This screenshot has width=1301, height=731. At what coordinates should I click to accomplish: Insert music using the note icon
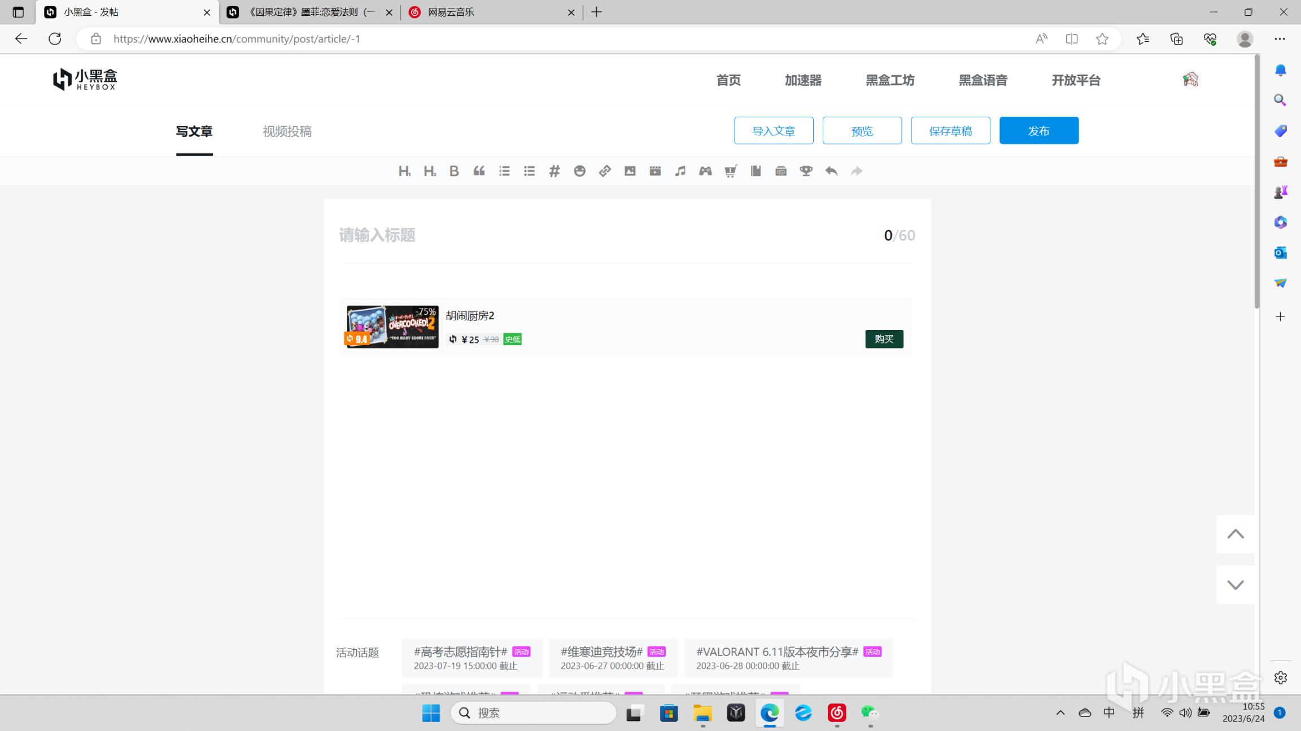[680, 171]
